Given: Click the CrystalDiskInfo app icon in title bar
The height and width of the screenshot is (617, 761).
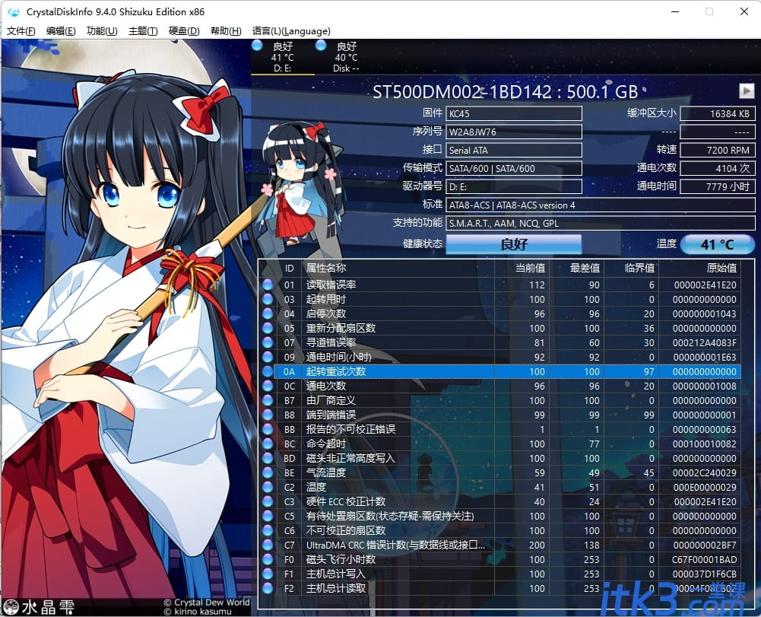Looking at the screenshot, I should pos(14,11).
